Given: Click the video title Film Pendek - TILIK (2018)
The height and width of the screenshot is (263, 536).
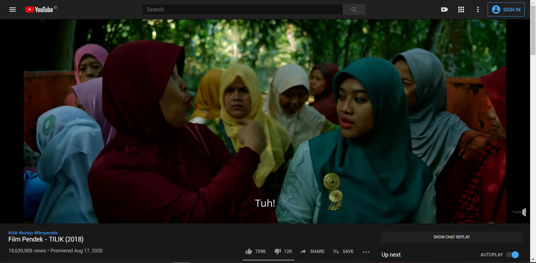Looking at the screenshot, I should (x=46, y=239).
